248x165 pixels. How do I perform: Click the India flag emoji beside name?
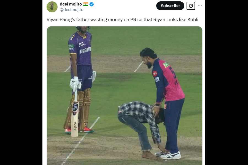point(86,4)
